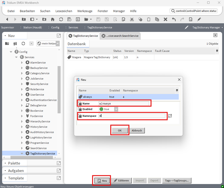
Task: Select the alvasys row in dialog table
Action: coord(128,97)
